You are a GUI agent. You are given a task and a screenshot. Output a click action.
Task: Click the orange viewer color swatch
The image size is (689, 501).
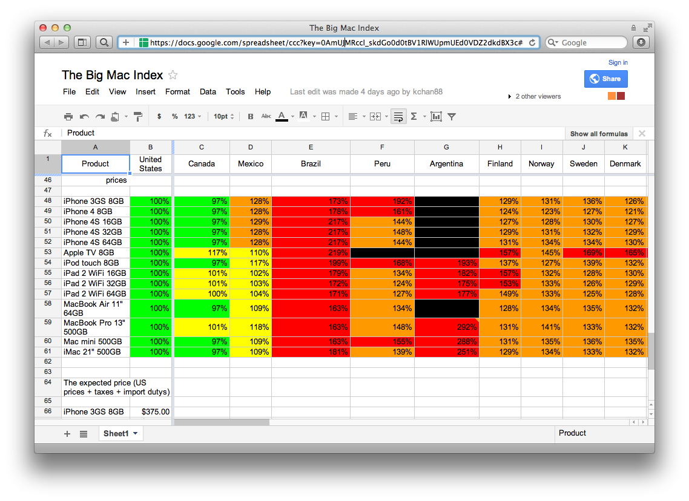click(612, 96)
